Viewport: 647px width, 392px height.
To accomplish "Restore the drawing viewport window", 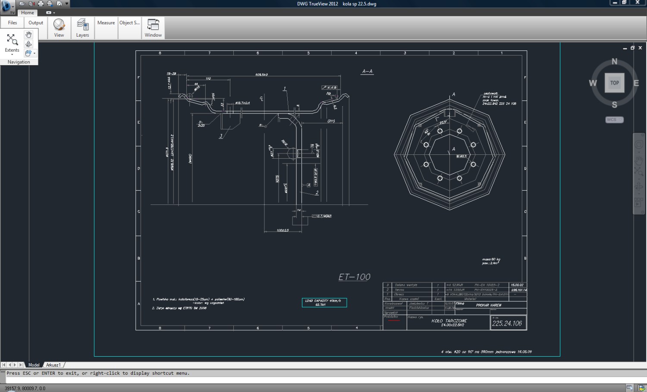I will [x=632, y=48].
